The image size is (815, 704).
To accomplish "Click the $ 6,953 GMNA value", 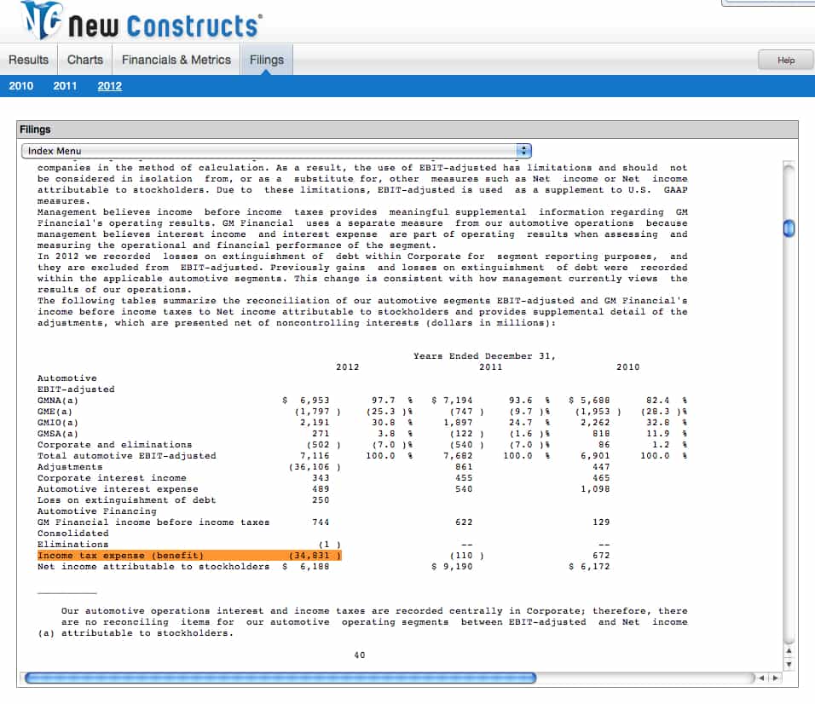I will click(x=305, y=401).
